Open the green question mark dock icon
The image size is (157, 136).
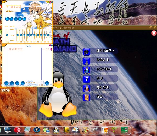114,130
